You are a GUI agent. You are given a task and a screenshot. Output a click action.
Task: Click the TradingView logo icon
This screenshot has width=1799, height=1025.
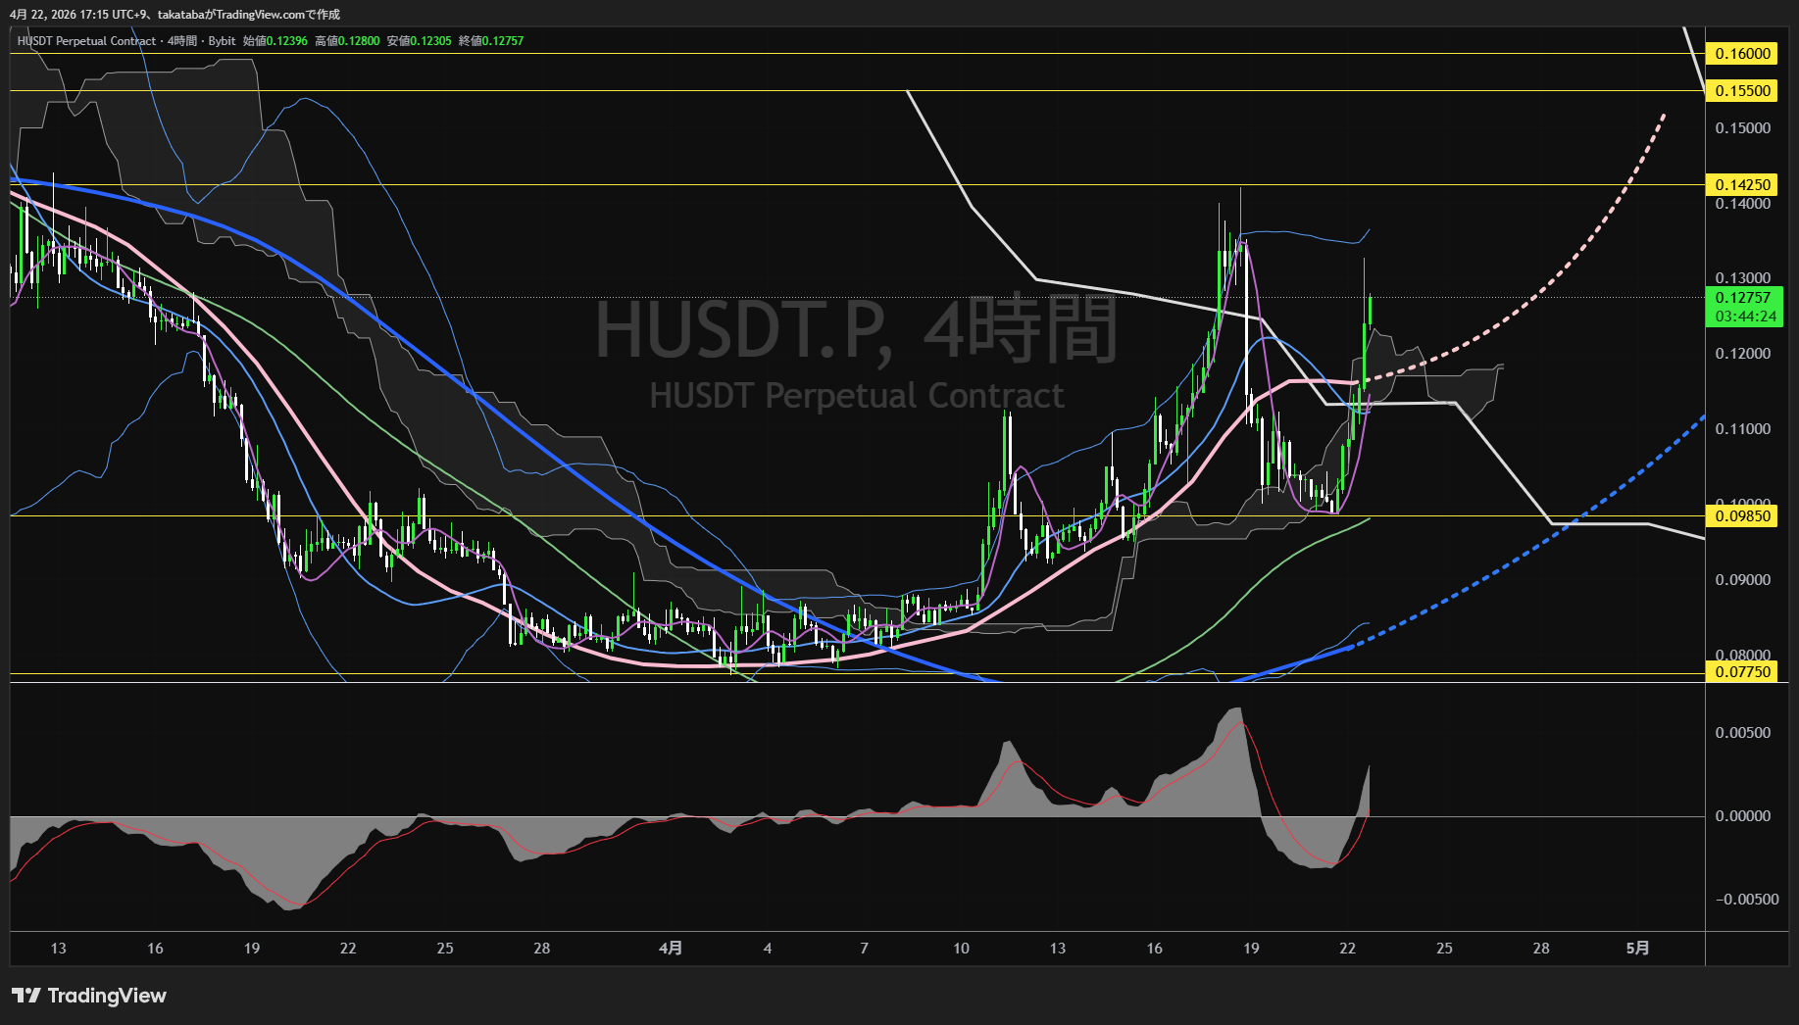coord(26,996)
